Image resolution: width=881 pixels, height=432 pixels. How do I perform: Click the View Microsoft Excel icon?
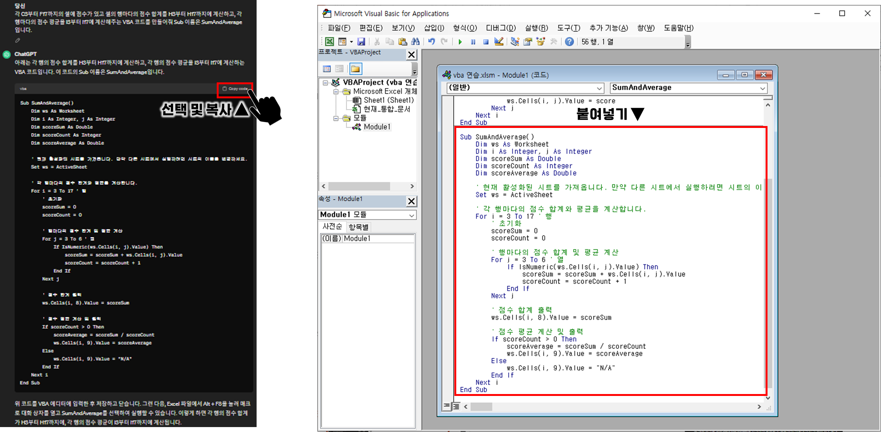pos(329,42)
